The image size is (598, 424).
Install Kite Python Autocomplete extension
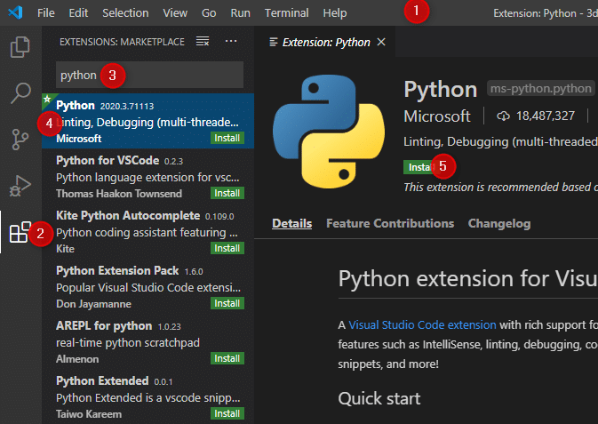227,248
